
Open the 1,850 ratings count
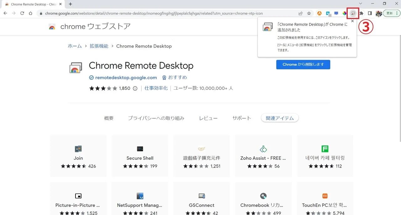124,88
